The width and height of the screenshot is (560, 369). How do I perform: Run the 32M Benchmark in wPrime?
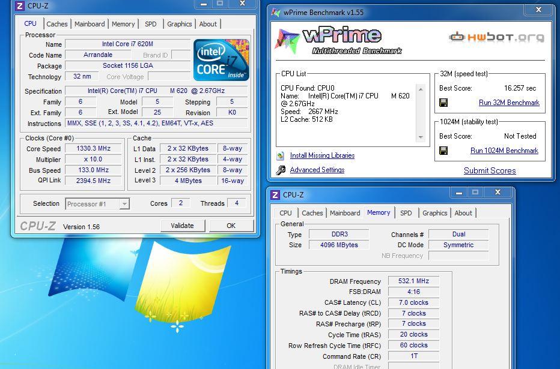click(x=509, y=103)
